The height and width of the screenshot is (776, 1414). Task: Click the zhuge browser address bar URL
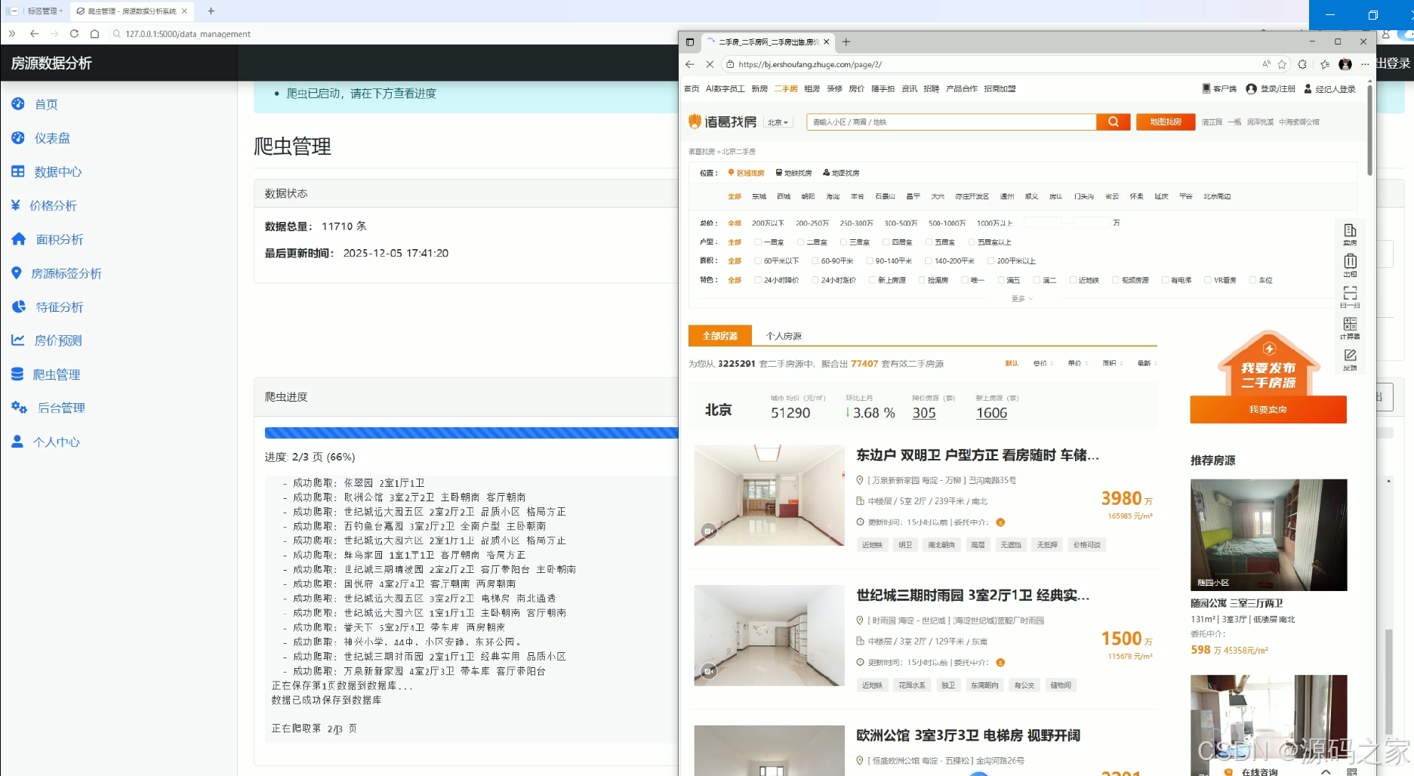point(810,65)
